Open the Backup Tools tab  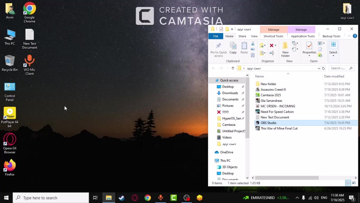[x=331, y=36]
